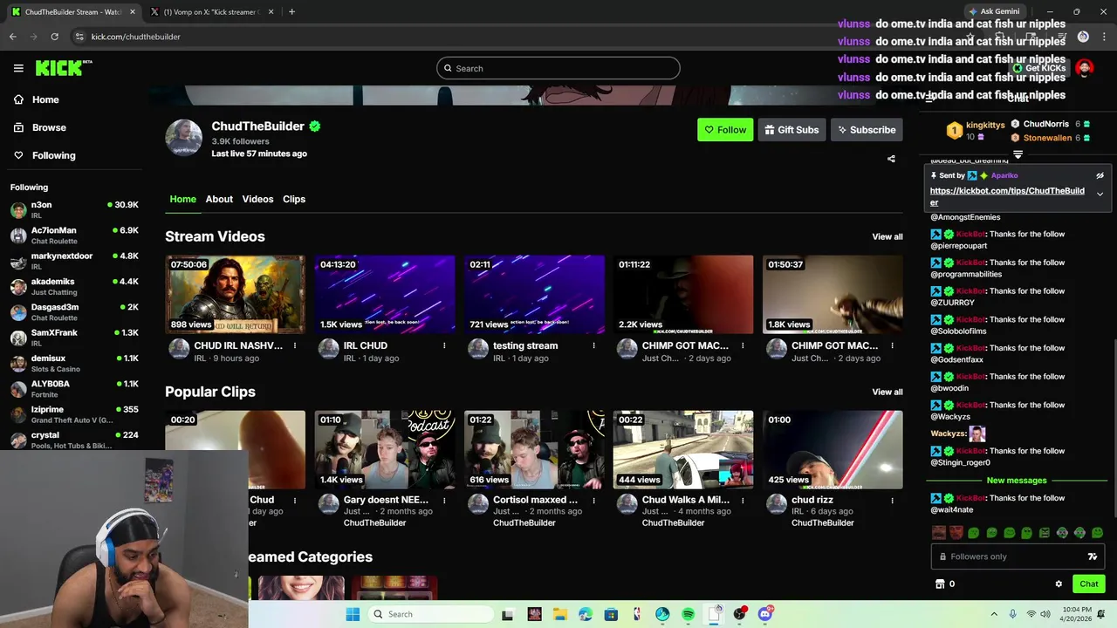Open chat settings gear
This screenshot has width=1117, height=628.
[1059, 584]
